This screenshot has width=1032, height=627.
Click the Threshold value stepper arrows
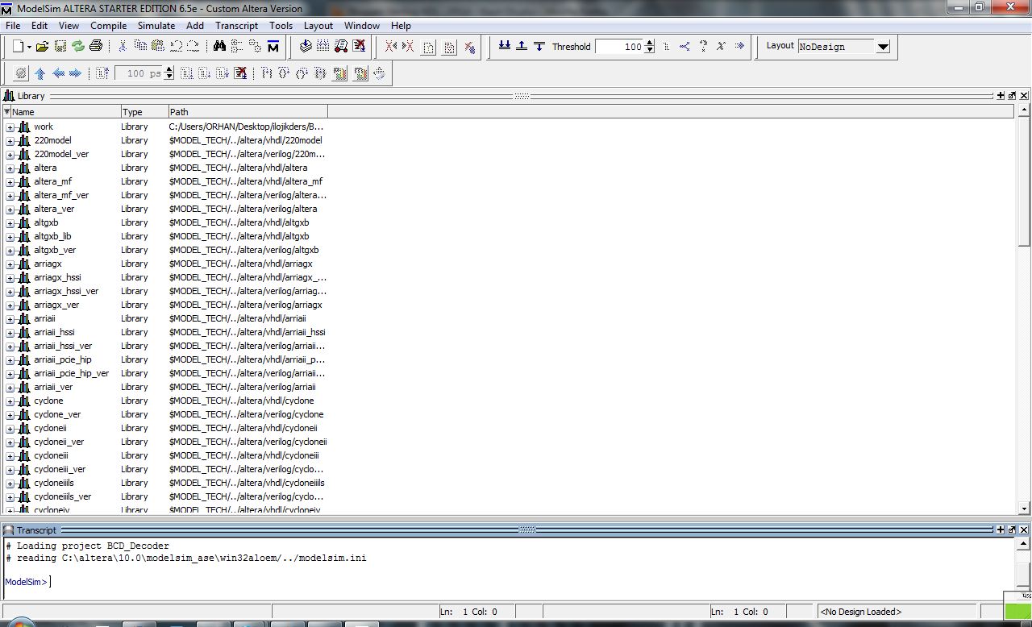pyautogui.click(x=650, y=47)
